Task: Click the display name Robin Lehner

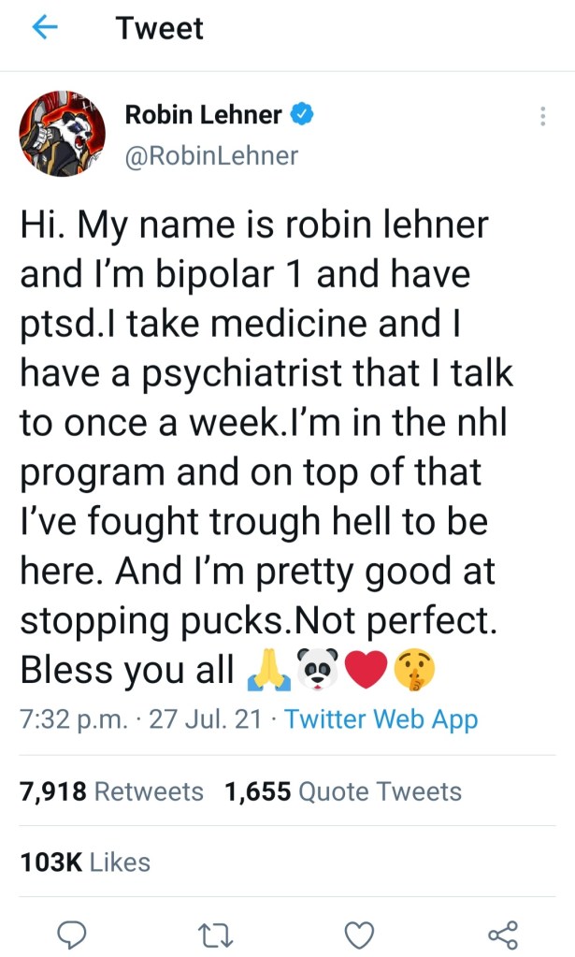Action: (203, 115)
